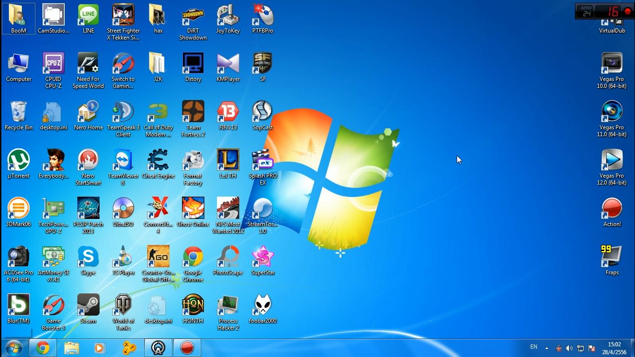Launch Counter-Strike Global Offensive shortcut
The image size is (635, 357).
158,264
